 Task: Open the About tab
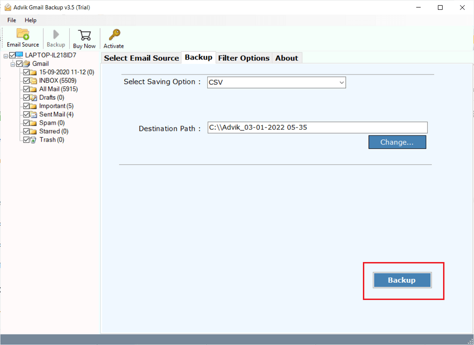coord(286,58)
